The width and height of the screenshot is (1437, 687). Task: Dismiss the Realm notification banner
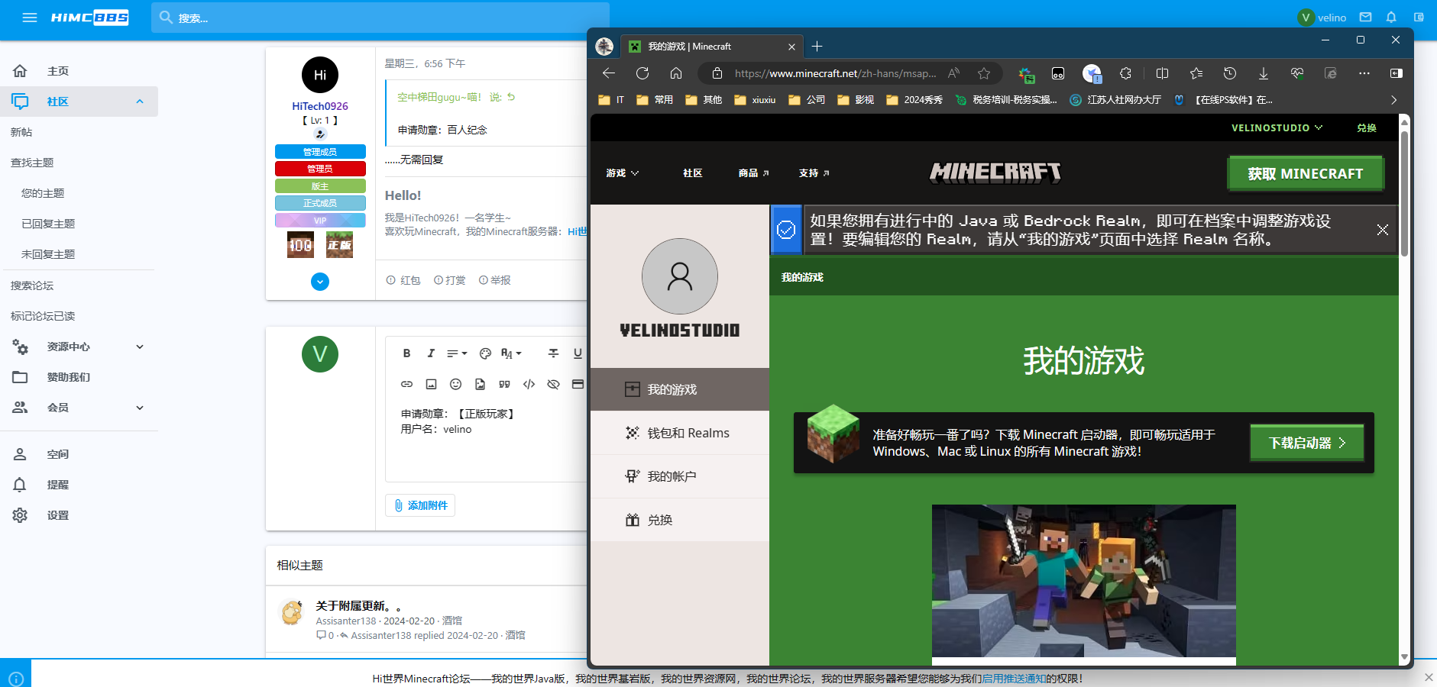pos(1382,229)
